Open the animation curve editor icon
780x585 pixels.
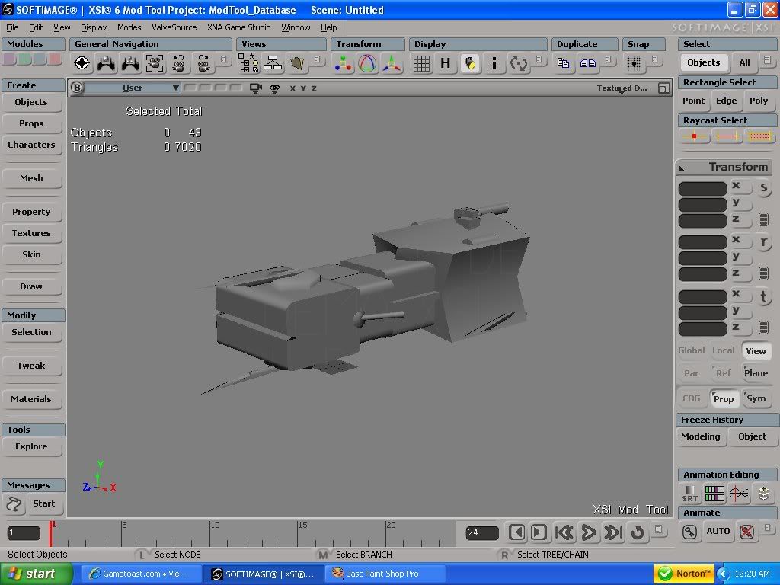(739, 494)
